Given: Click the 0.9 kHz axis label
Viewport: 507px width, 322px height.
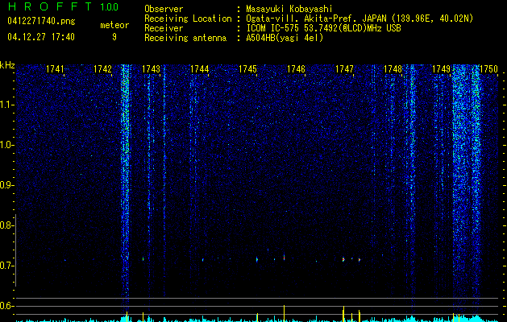Looking at the screenshot, I should coord(6,185).
